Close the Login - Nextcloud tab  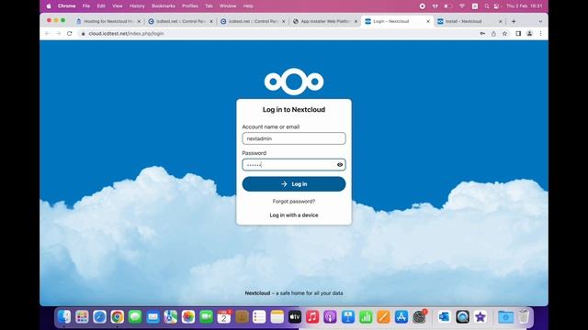click(x=428, y=22)
